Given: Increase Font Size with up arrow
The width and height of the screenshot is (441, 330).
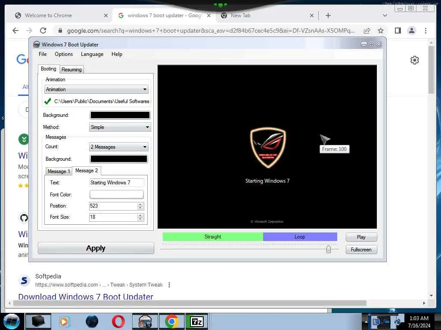Looking at the screenshot, I should point(140,215).
